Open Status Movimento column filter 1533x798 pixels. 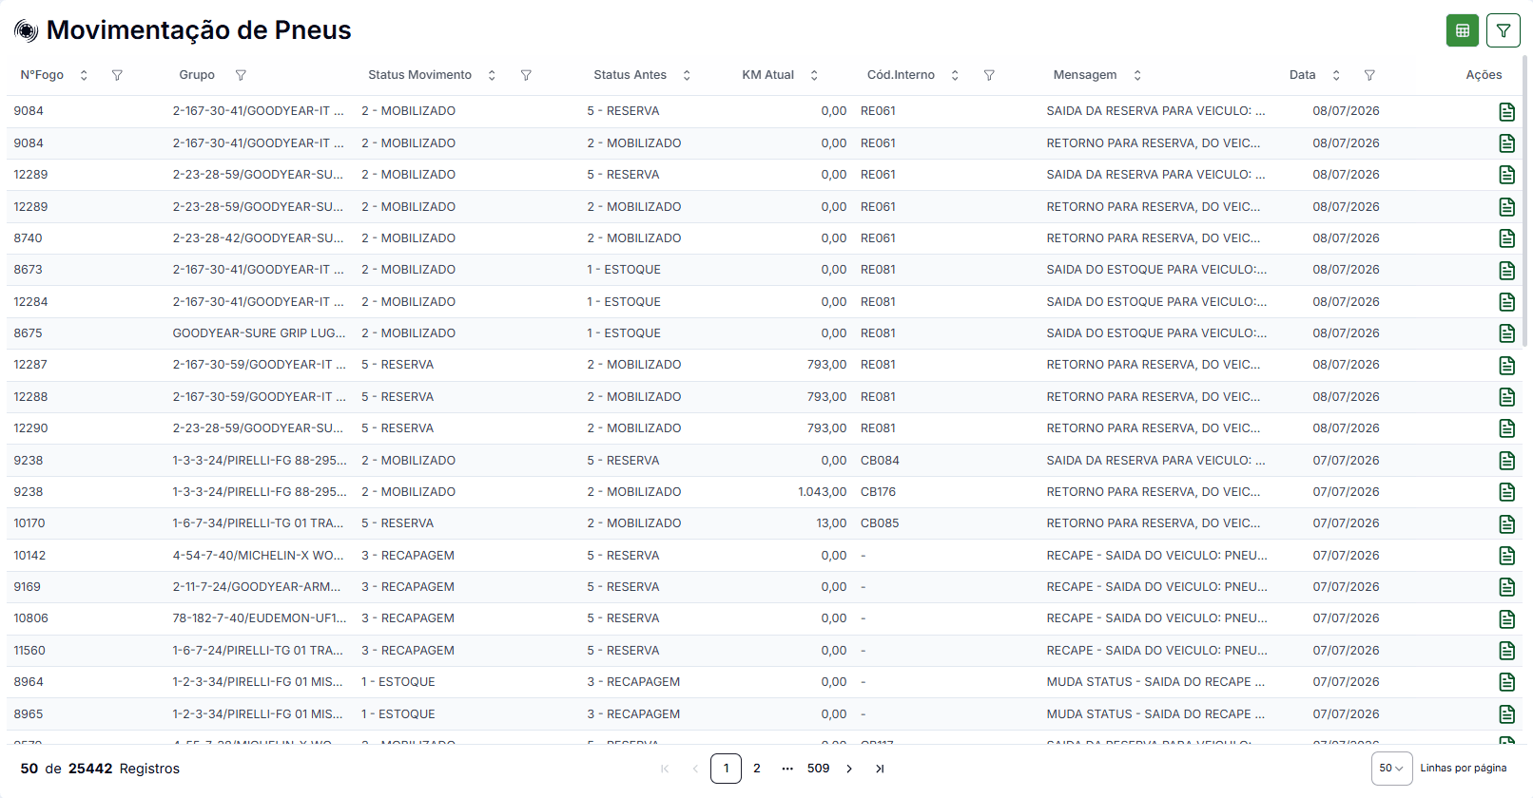pyautogui.click(x=526, y=75)
